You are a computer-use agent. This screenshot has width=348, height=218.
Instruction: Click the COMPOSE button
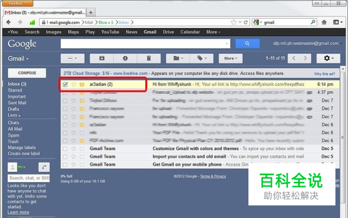coord(27,73)
